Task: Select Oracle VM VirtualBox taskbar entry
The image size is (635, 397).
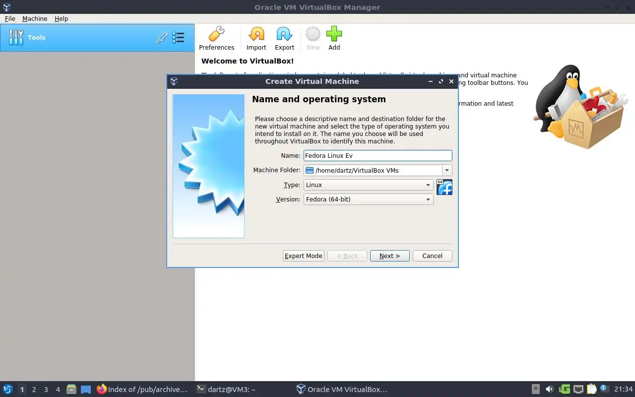Action: pyautogui.click(x=342, y=390)
